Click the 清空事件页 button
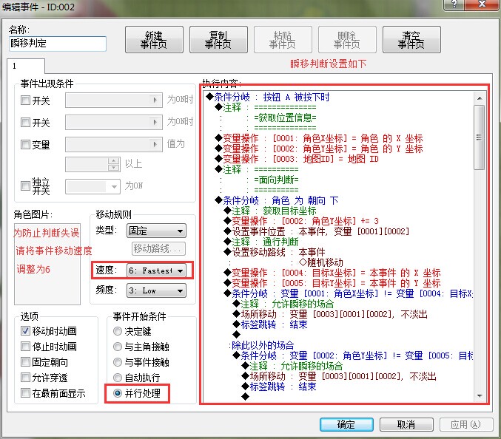501x439 pixels. click(411, 40)
